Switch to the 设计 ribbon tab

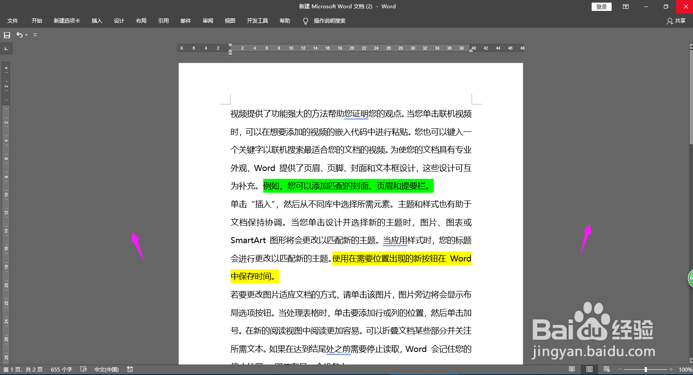pos(119,21)
